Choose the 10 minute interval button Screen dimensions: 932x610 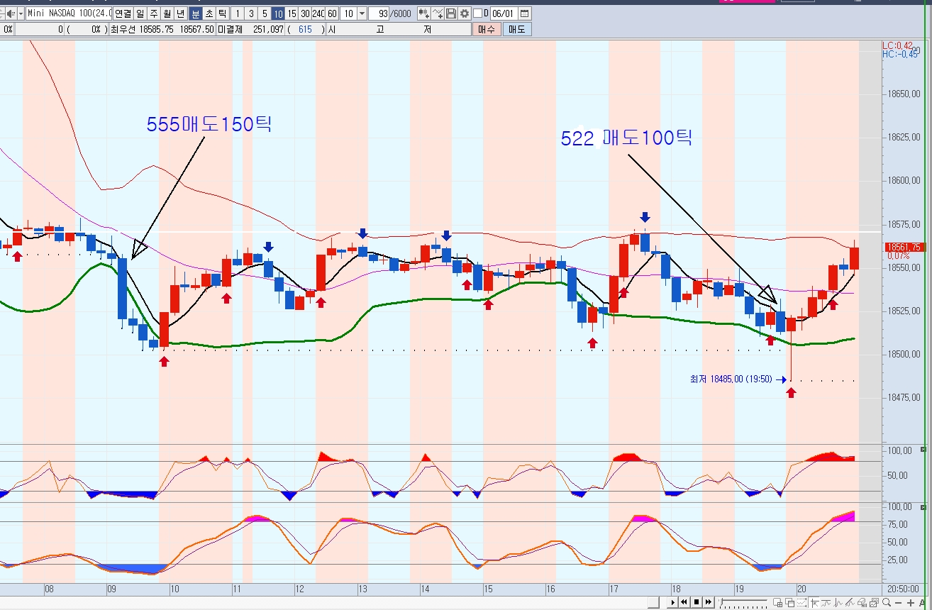278,13
